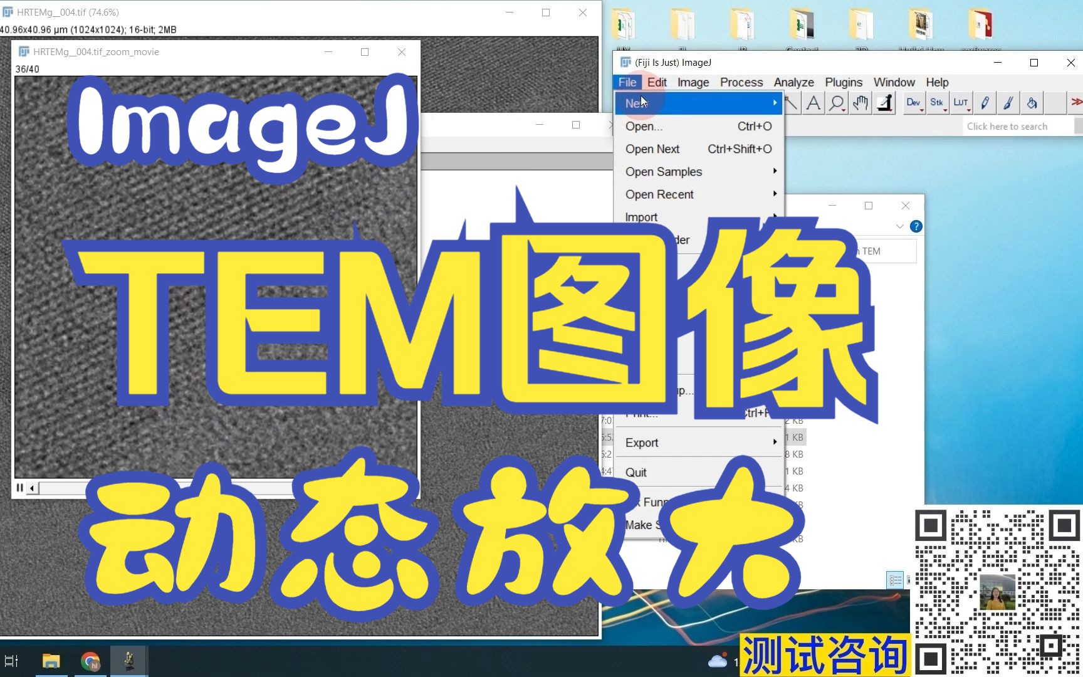Click the help question mark button

(916, 226)
